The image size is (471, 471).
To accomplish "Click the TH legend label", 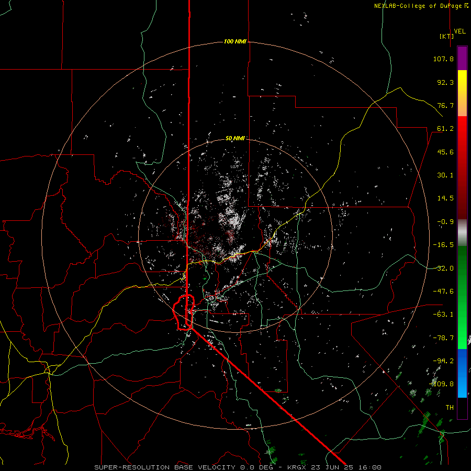I will pyautogui.click(x=450, y=408).
